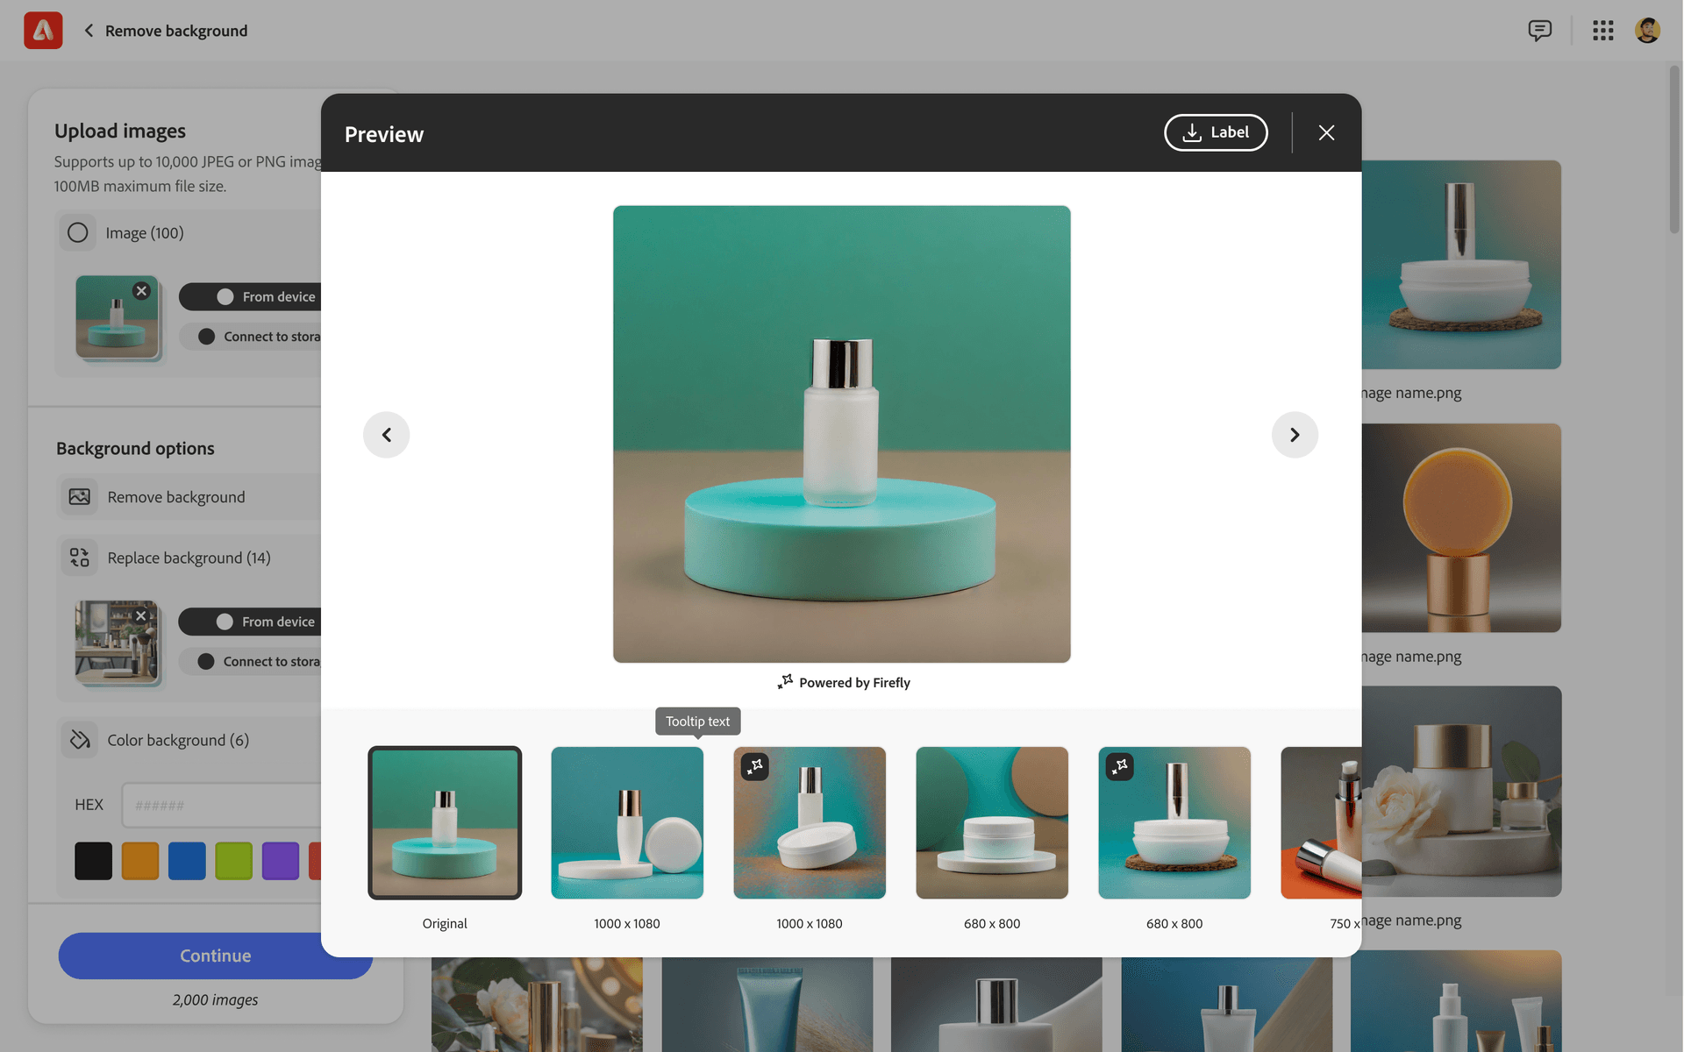The width and height of the screenshot is (1684, 1052).
Task: Click the page vertical scrollbar
Action: [1674, 149]
